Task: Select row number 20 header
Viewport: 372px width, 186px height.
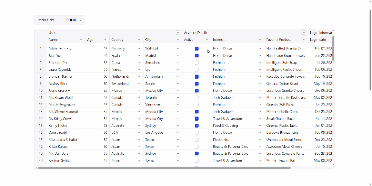Action: (41, 161)
